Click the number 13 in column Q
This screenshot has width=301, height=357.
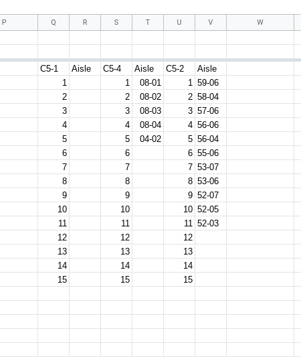point(54,251)
